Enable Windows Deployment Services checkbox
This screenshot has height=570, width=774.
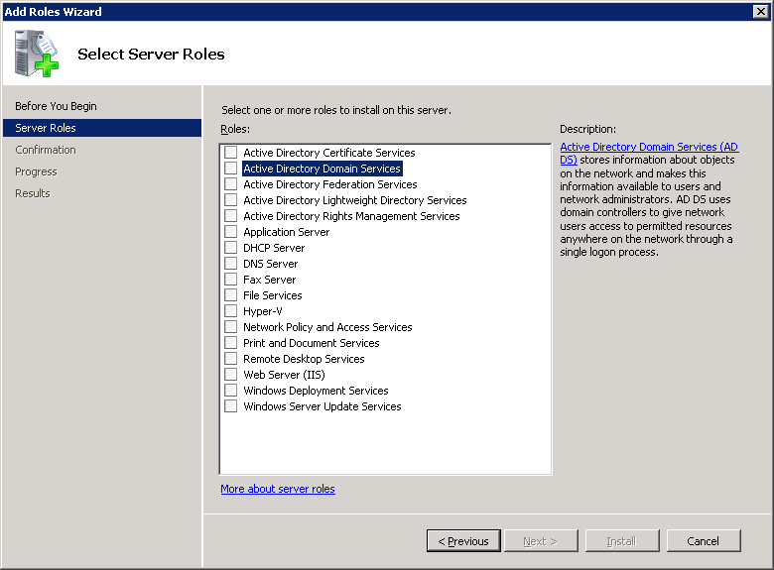coord(230,390)
